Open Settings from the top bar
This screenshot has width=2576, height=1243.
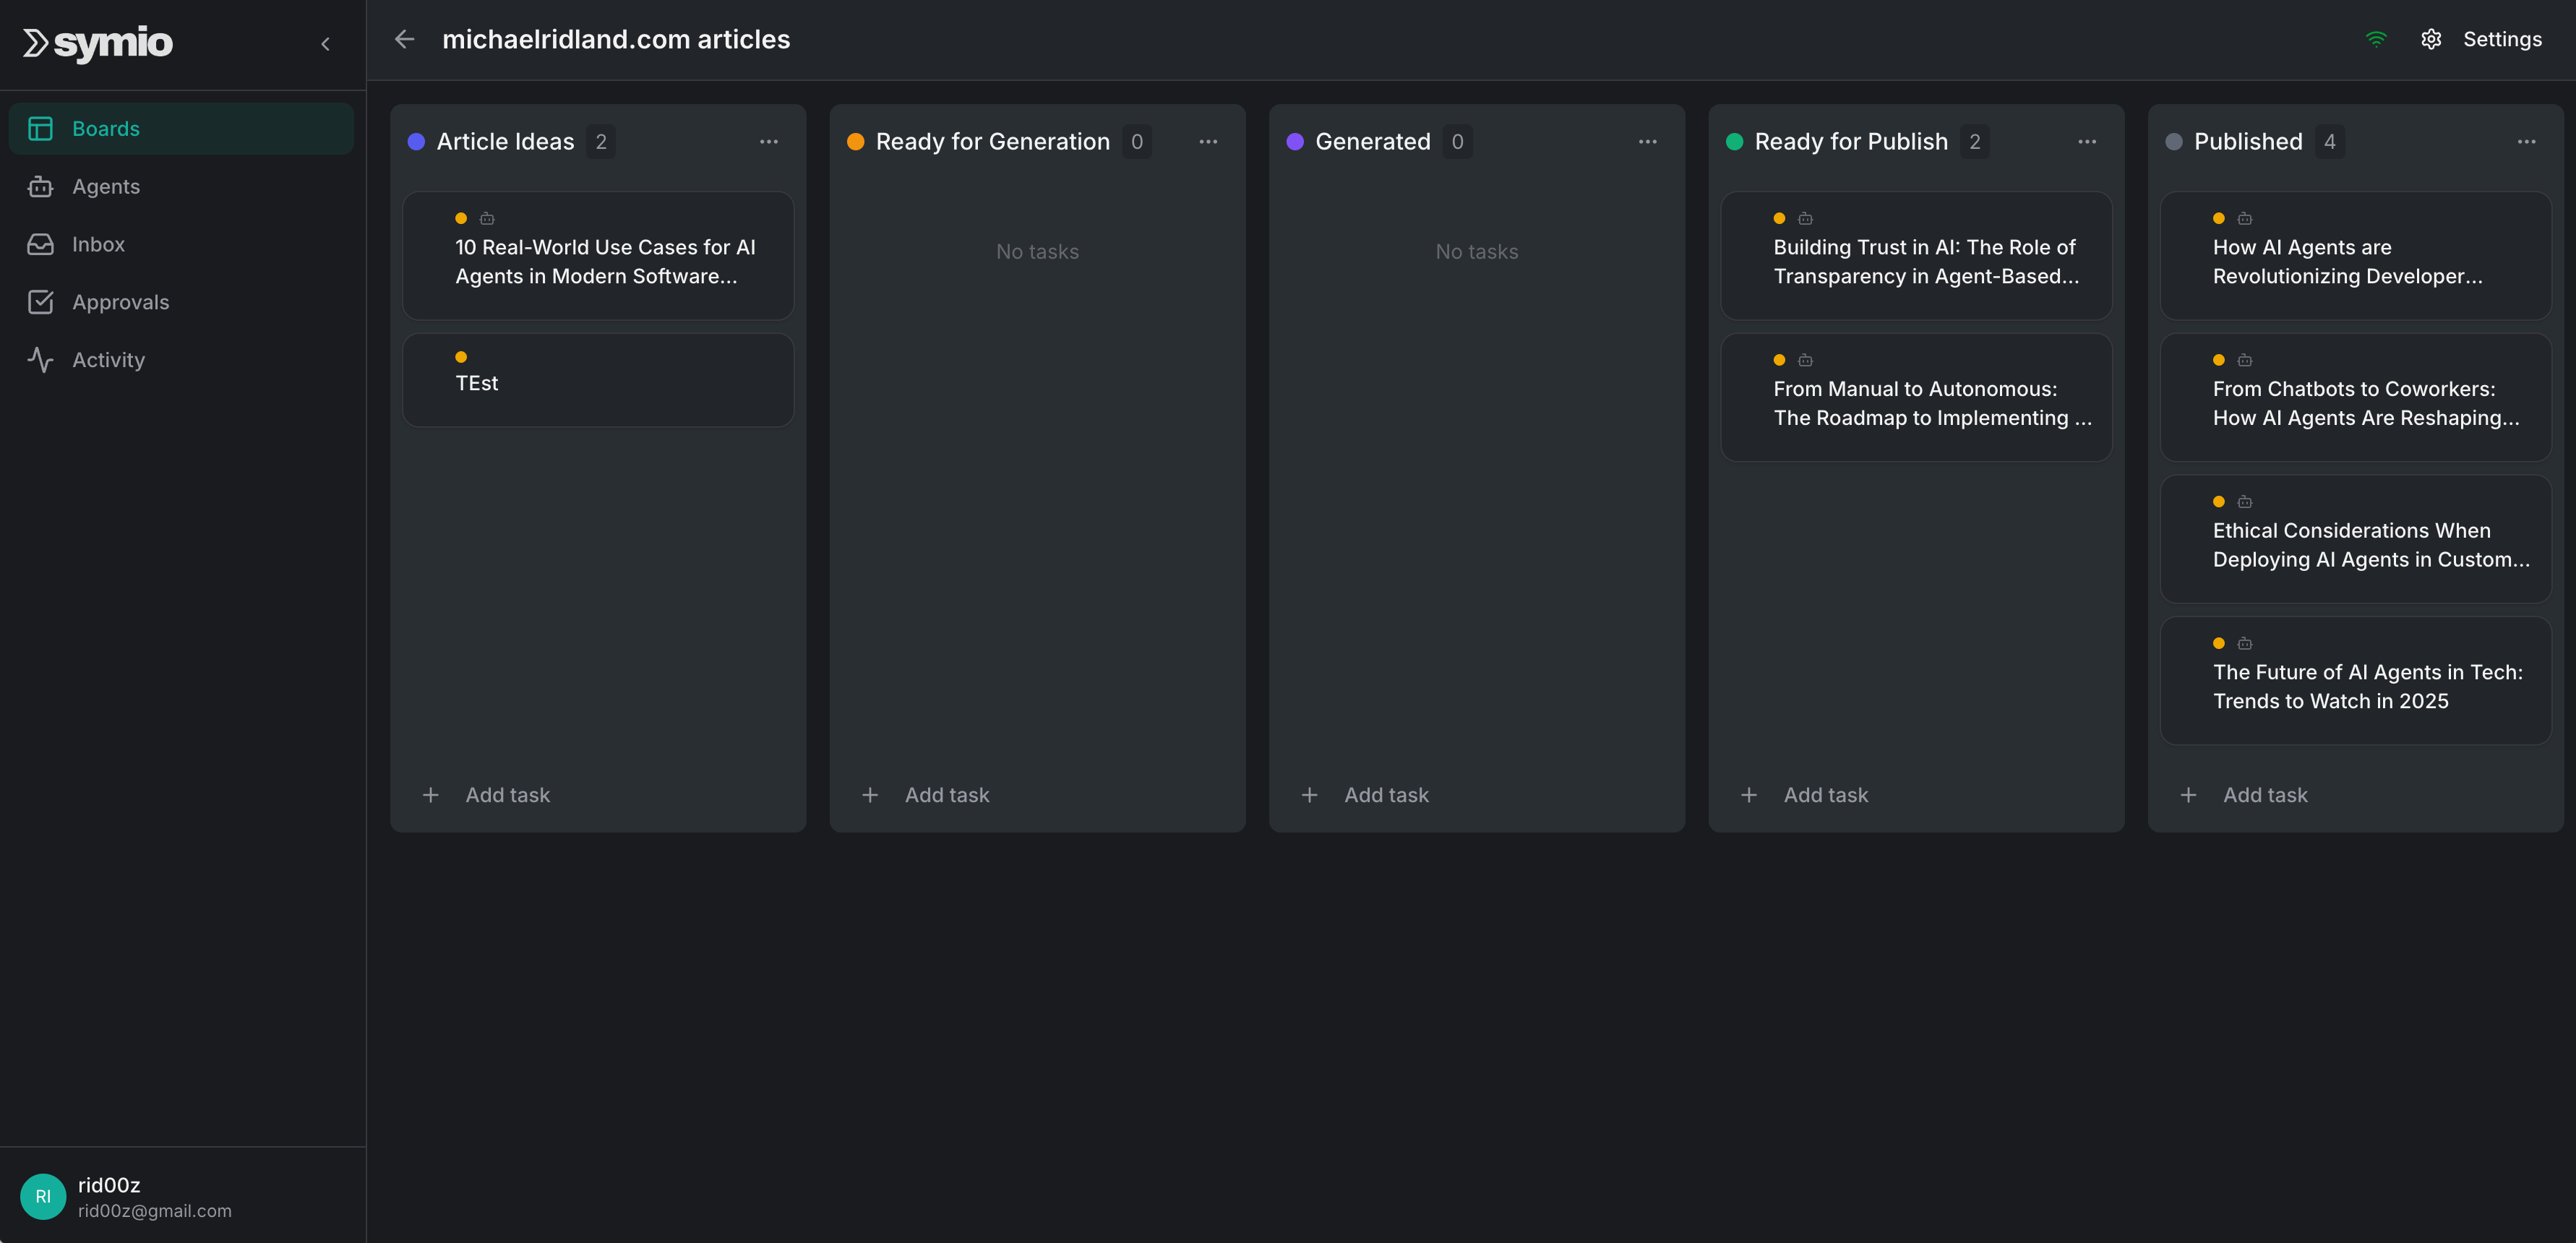coord(2503,39)
